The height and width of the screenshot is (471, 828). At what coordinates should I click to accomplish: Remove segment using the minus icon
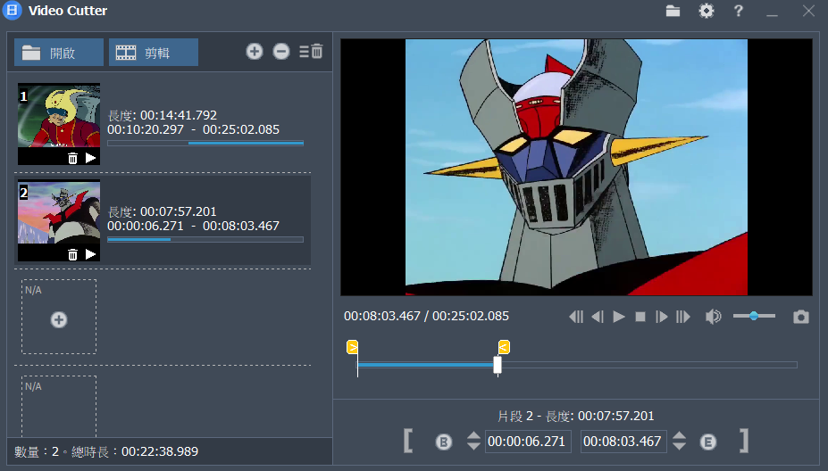(281, 52)
